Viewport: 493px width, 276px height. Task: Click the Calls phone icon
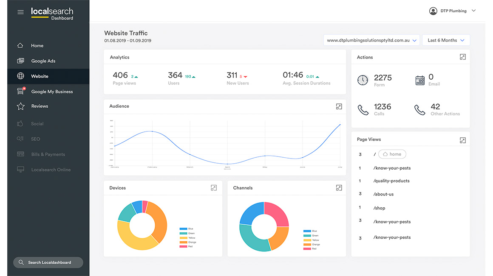(x=363, y=109)
